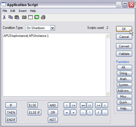Image resolution: width=136 pixels, height=127 pixels.
Task: Click the Convert button
Action: (124, 46)
